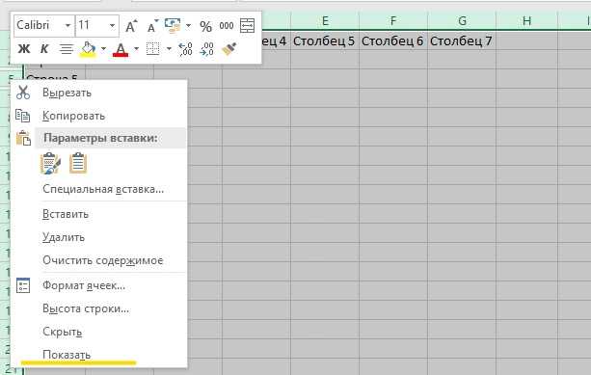Select Показать to unhide rows

pos(67,355)
